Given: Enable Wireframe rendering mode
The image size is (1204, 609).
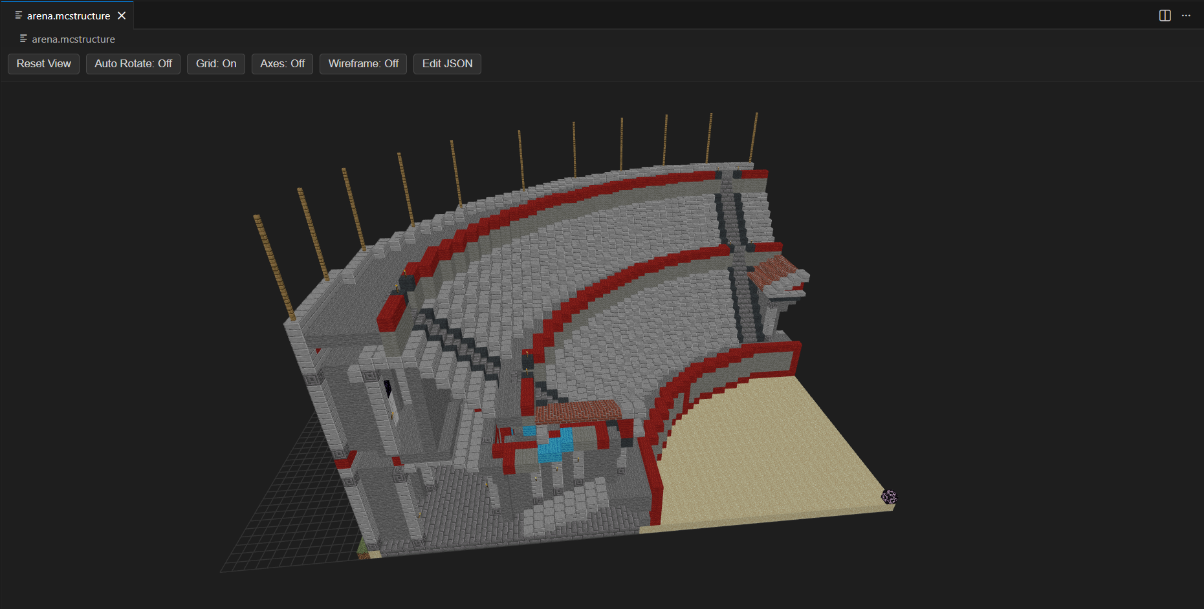Looking at the screenshot, I should pos(363,63).
